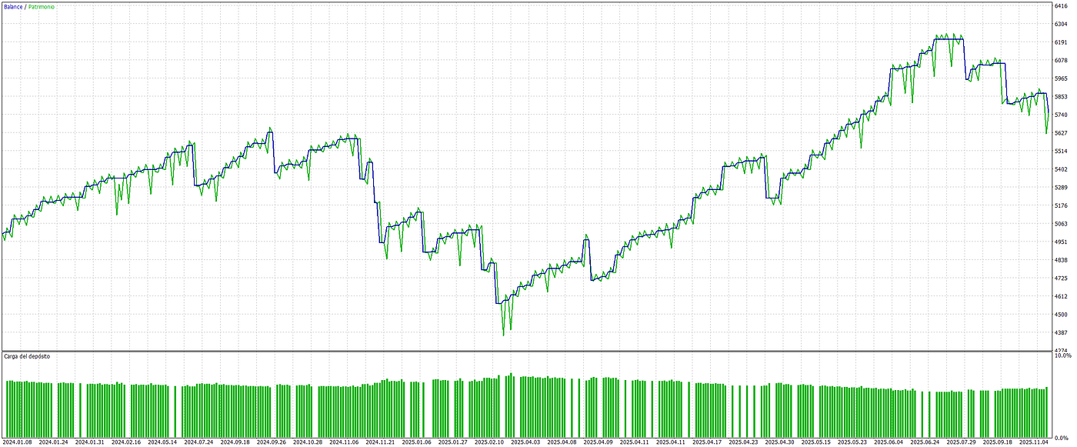Select the 5514 axis label

coord(1061,151)
